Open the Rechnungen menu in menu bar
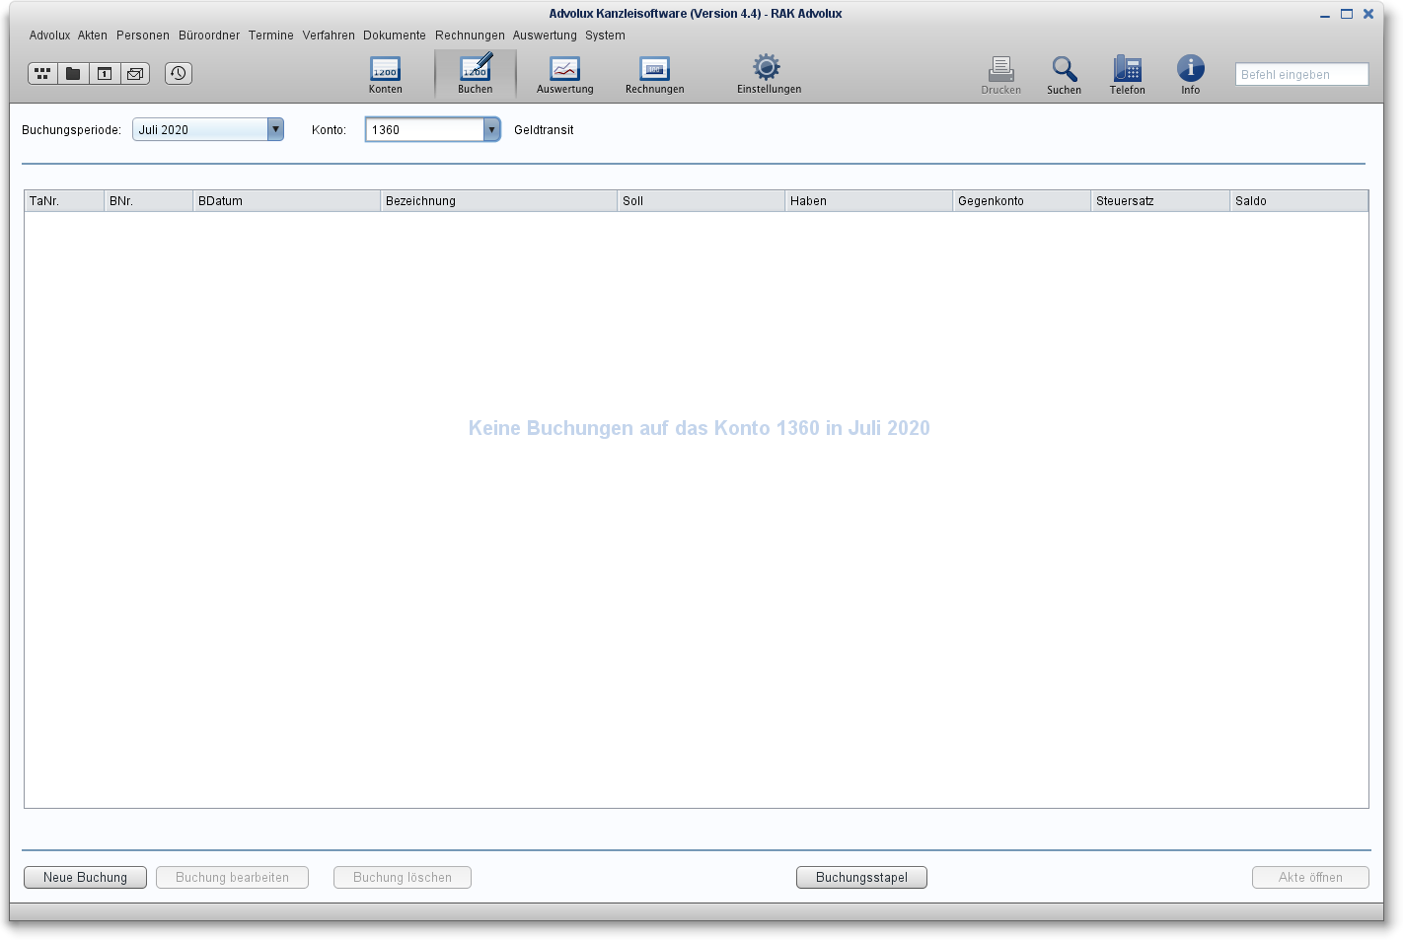The width and height of the screenshot is (1403, 940). (x=470, y=36)
